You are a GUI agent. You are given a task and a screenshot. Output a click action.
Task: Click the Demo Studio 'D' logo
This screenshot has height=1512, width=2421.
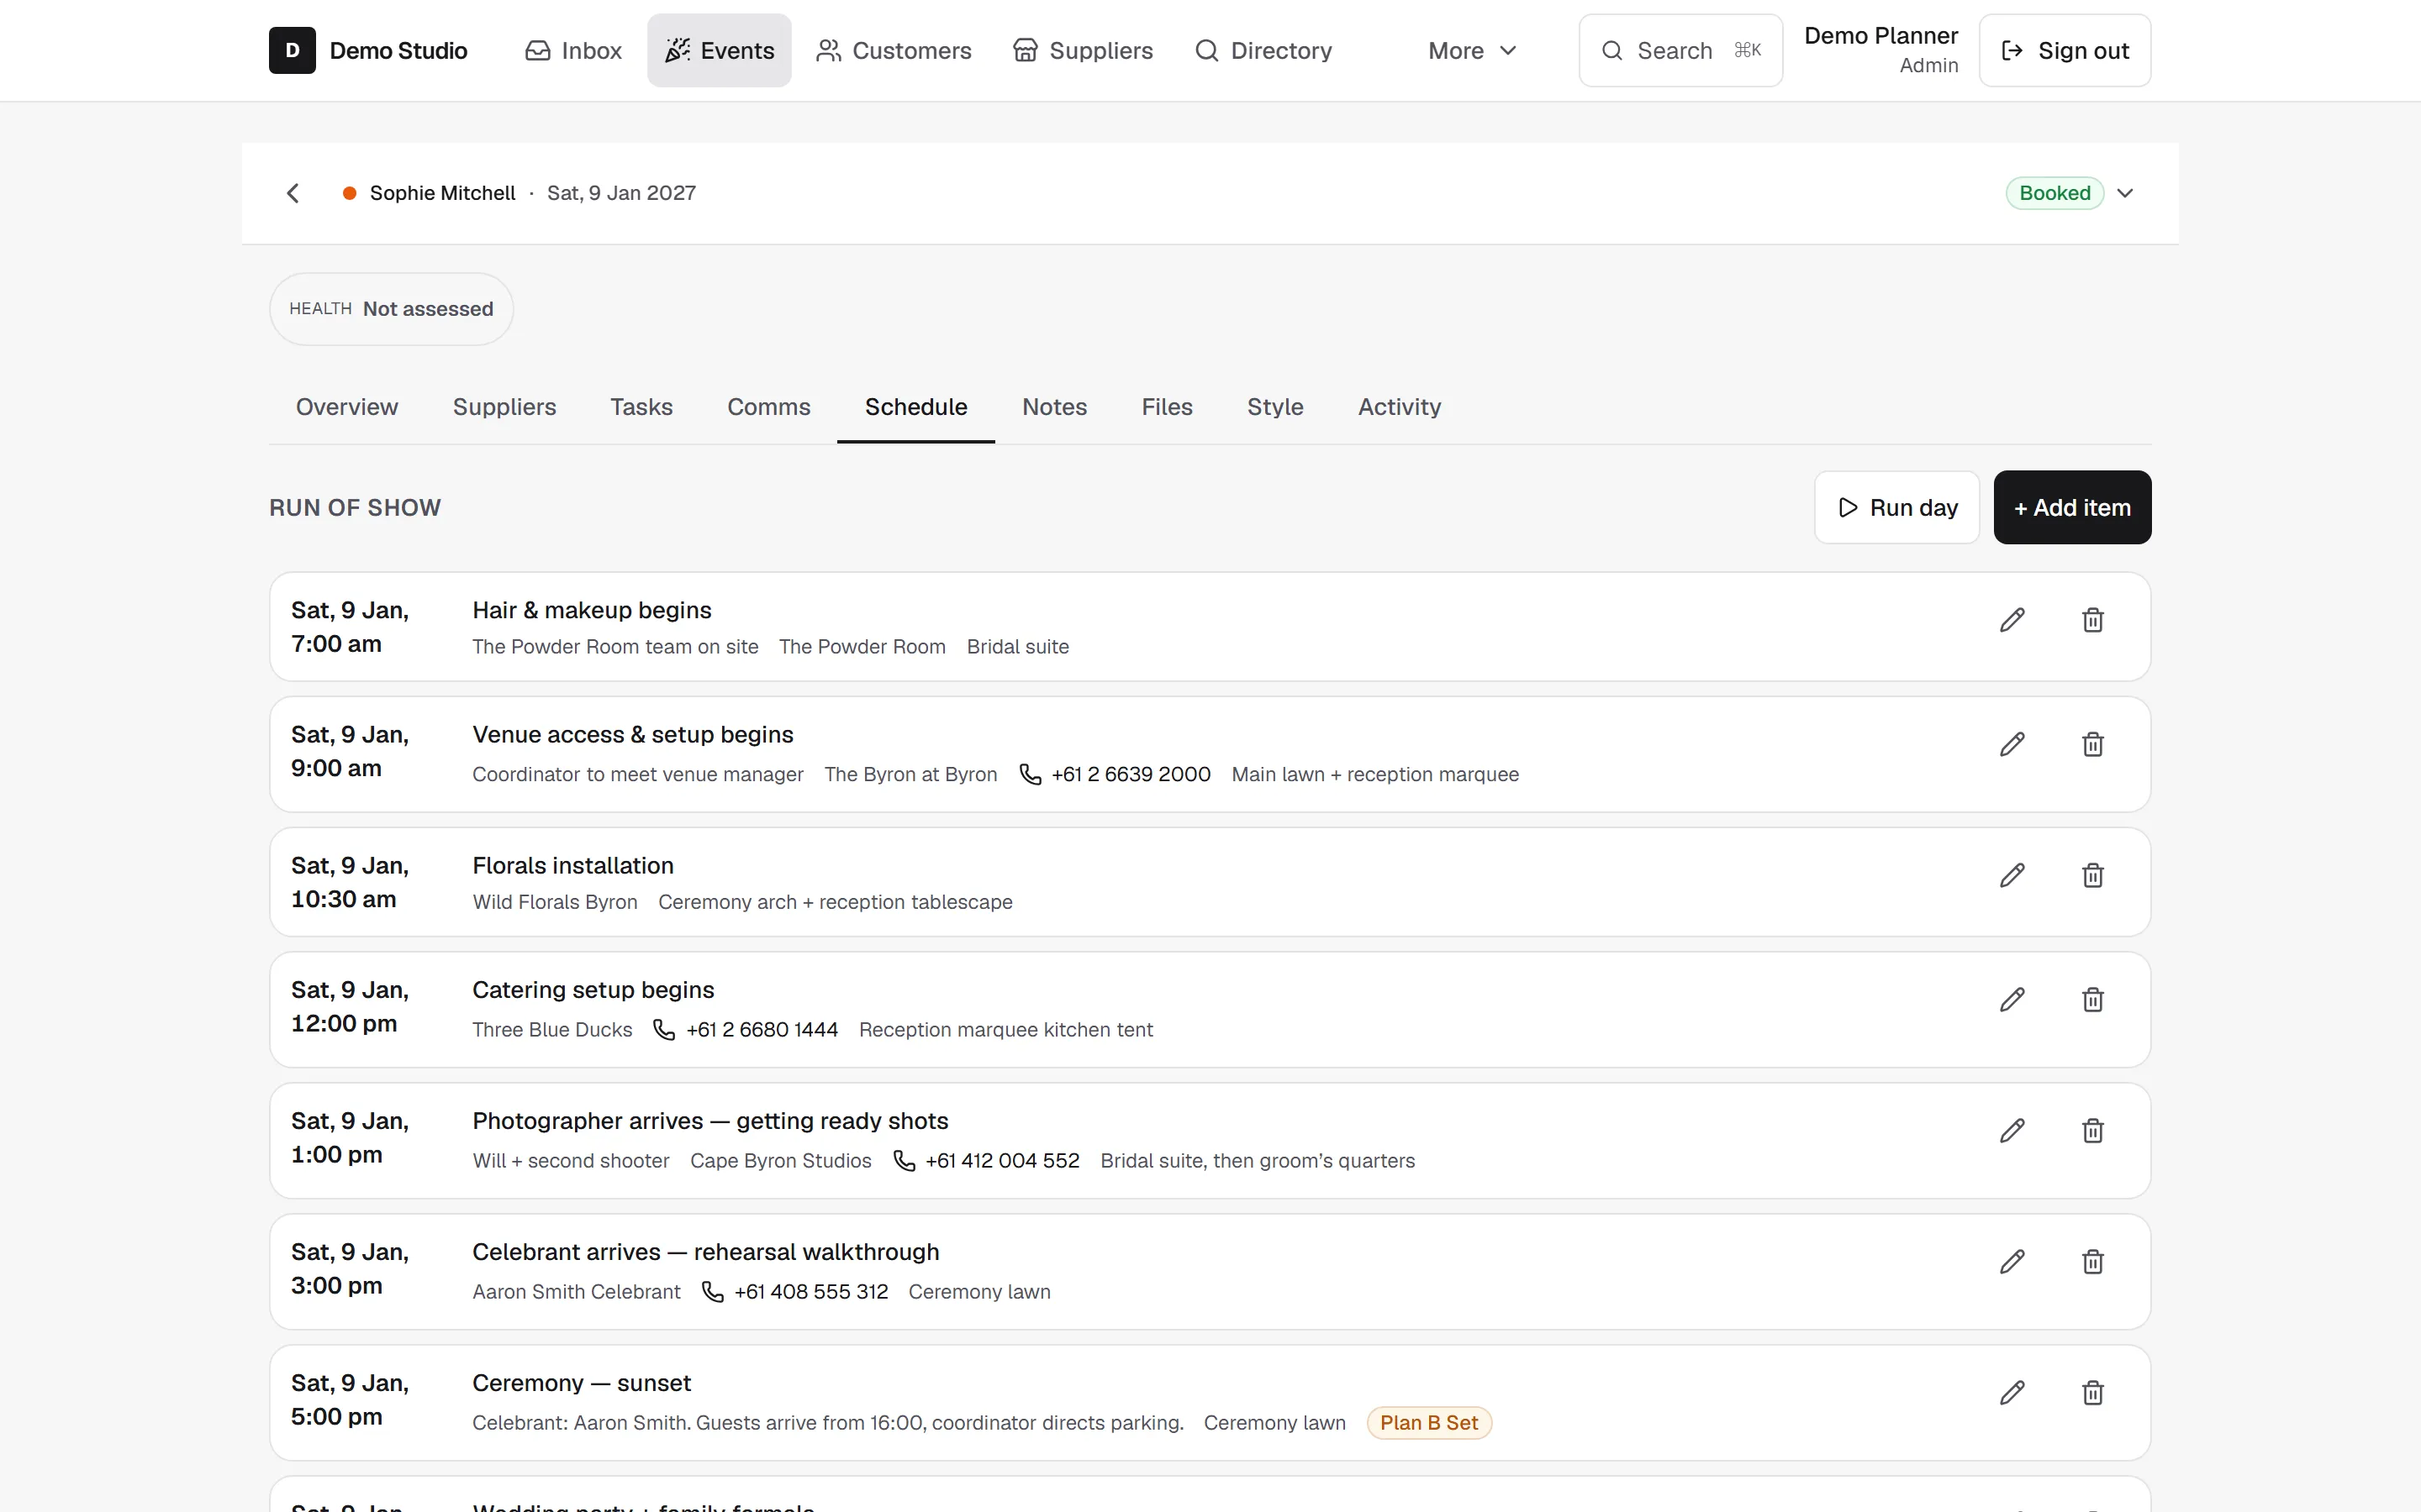(x=293, y=50)
